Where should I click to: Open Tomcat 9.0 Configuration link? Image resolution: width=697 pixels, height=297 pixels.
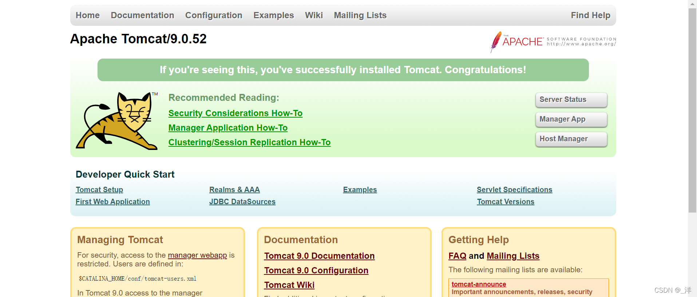point(316,270)
